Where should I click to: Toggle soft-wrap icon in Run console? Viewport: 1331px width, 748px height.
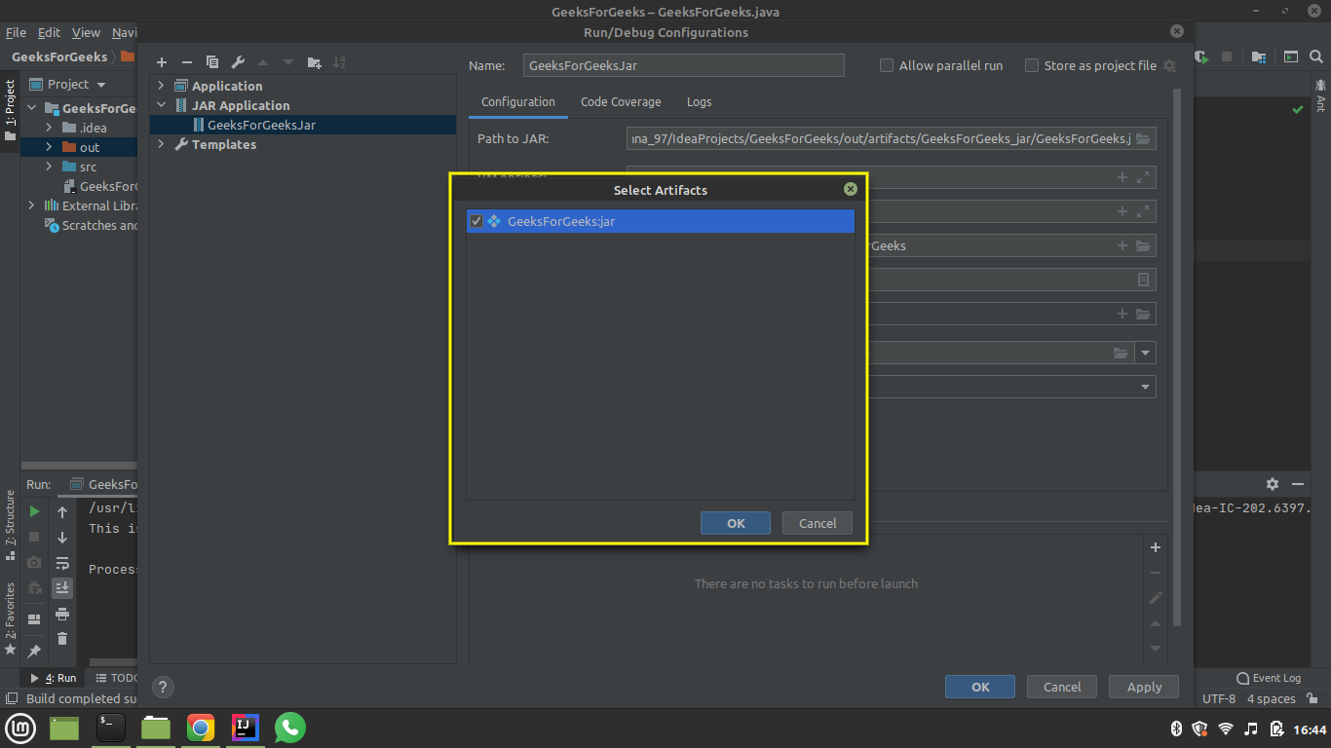(62, 563)
